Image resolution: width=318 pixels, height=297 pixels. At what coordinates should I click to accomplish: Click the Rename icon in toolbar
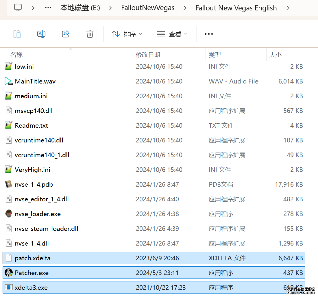point(41,34)
